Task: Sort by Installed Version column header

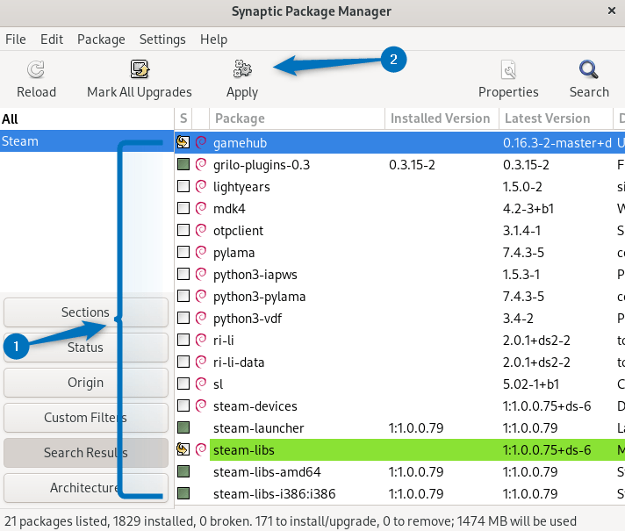Action: point(441,118)
